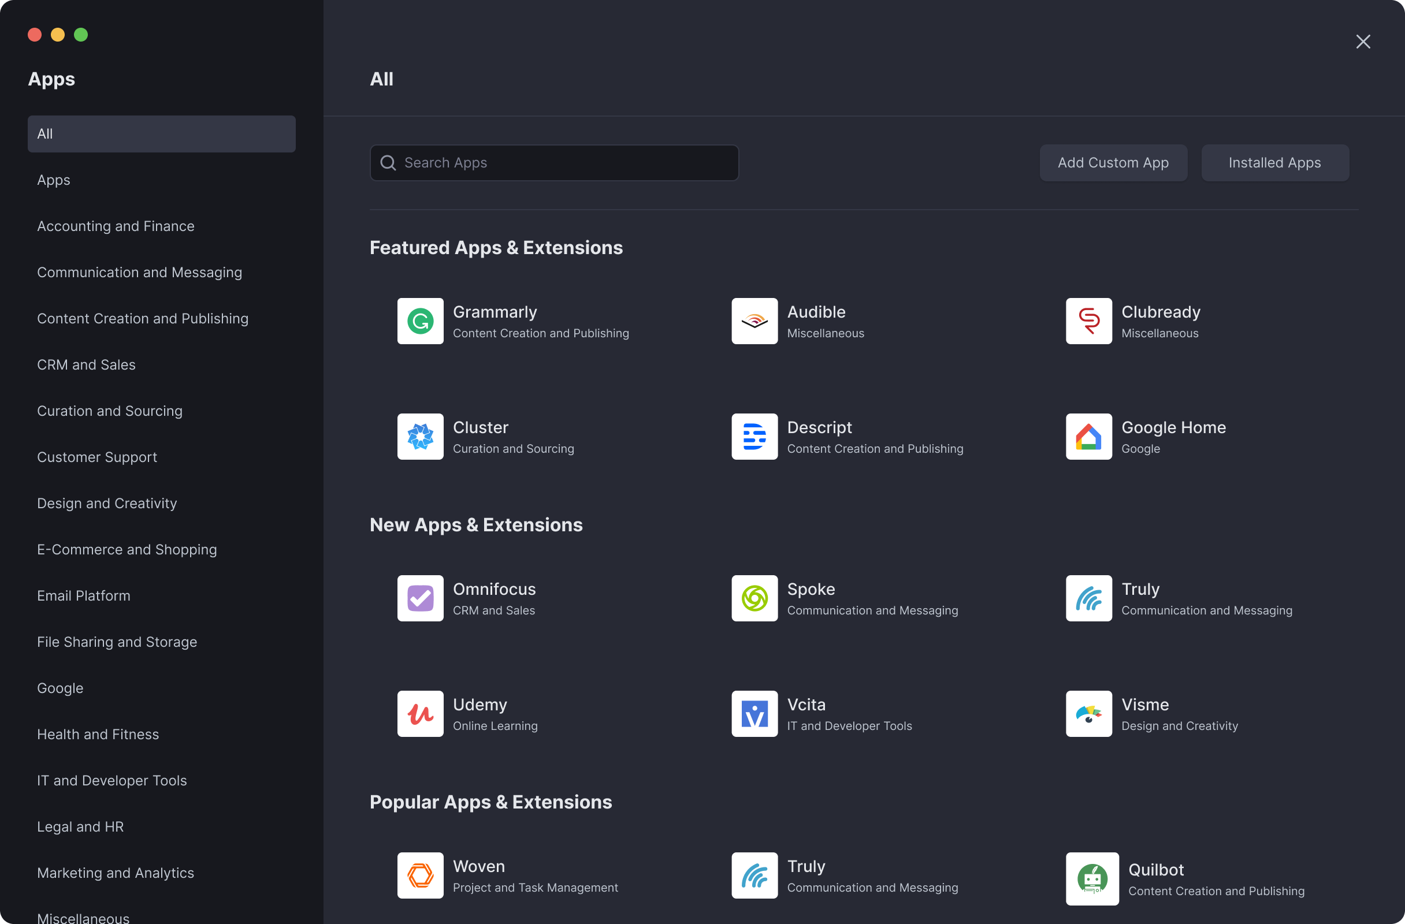Viewport: 1405px width, 924px height.
Task: Open the Cluster app icon
Action: pos(421,437)
